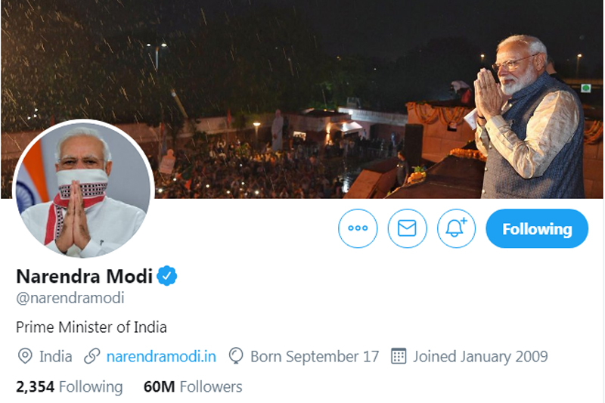Open the three-dot more options menu
The width and height of the screenshot is (605, 403).
pos(358,228)
